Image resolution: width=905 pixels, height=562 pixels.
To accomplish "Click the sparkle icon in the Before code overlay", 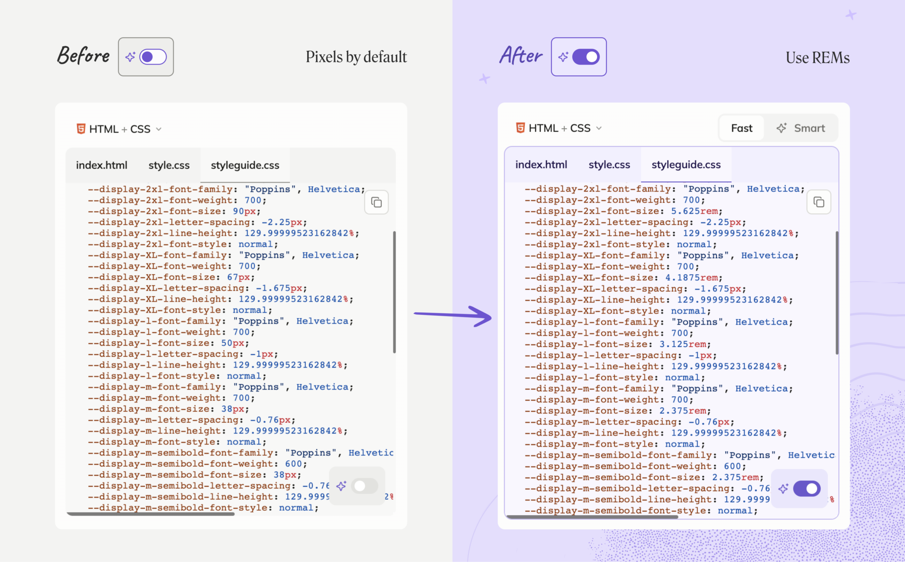I will tap(341, 486).
